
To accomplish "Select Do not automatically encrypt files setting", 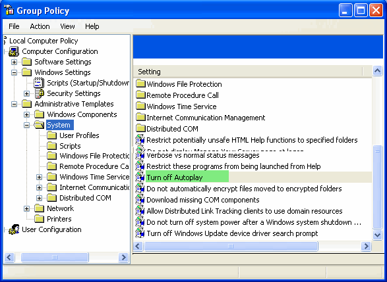I will tap(244, 189).
